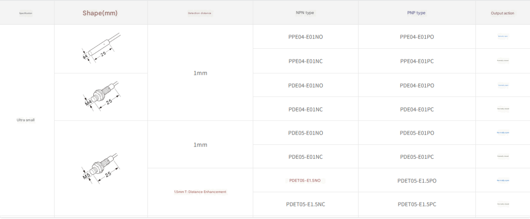Click the highlighted PDET05-E1.5NO model

[x=305, y=180]
